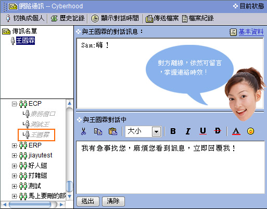Viewport: 267px width, 209px height.
Task: Toggle strikethrough formatting
Action: click(x=218, y=131)
